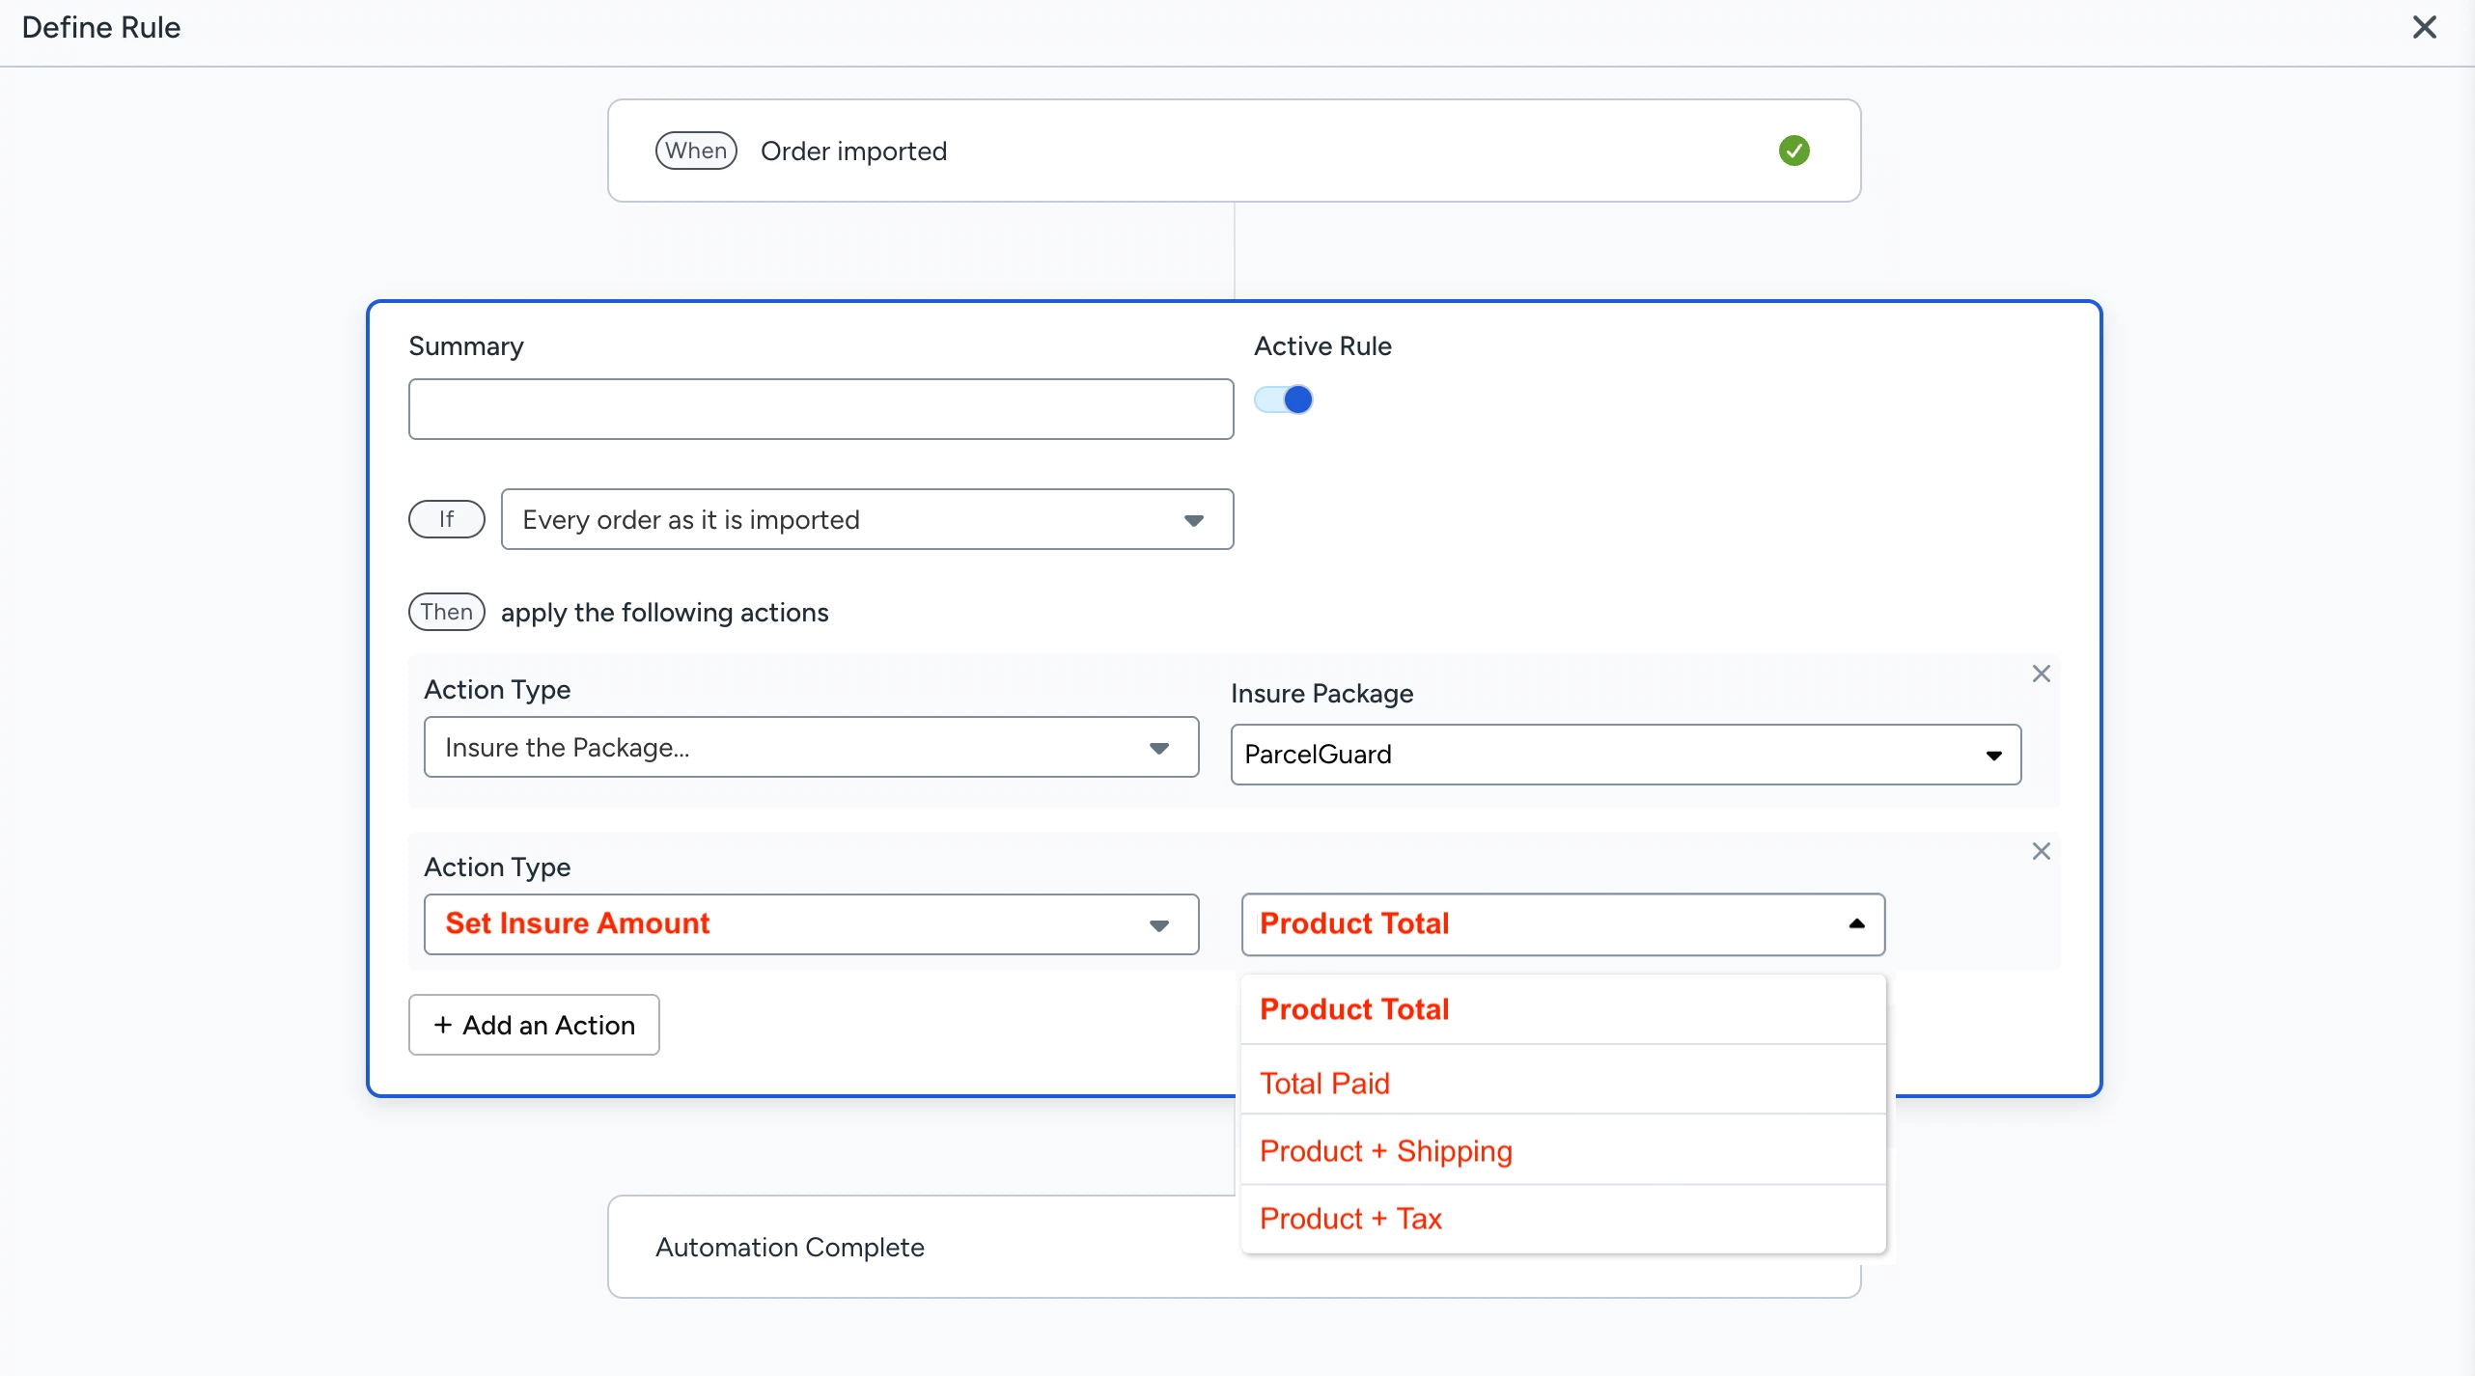
Task: Click the green checkmark on Order imported
Action: 1794,151
